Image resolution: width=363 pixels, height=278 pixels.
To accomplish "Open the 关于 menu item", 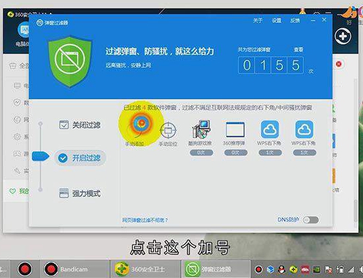I will pyautogui.click(x=258, y=20).
